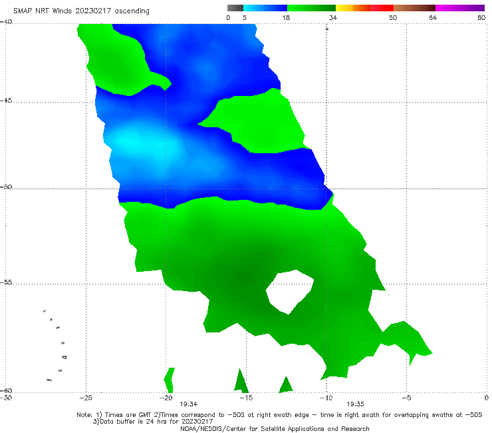Pick the red segment of the color bar
492x433 pixels.
382,8
